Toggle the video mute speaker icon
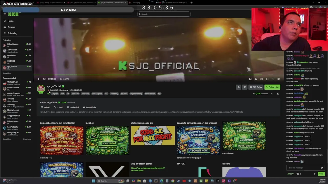 click(x=44, y=79)
